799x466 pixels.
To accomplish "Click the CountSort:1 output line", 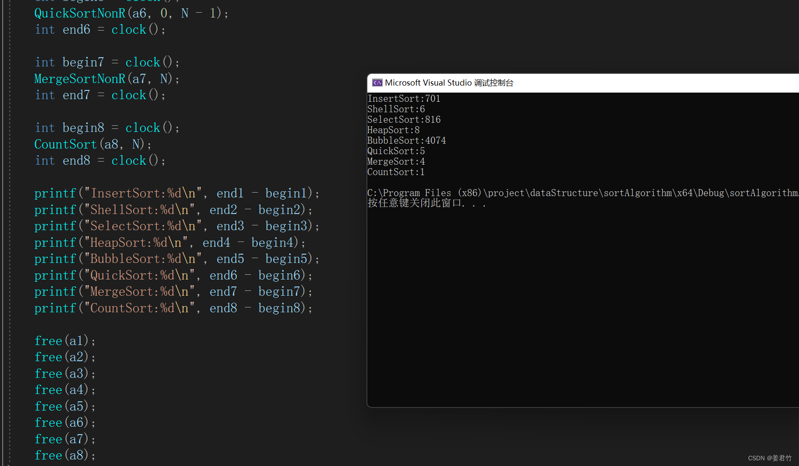I will click(x=396, y=172).
